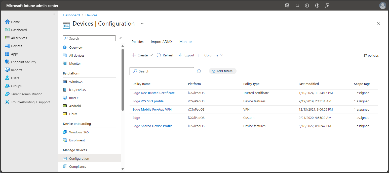Screen dimensions: 389x173
Task: Collapse the left navigation pane
Action: 54,14
